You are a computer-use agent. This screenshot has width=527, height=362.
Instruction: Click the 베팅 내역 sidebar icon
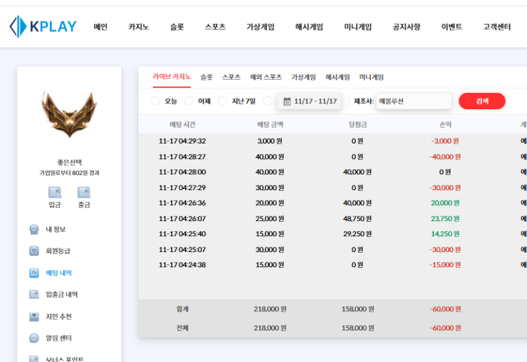tap(34, 272)
